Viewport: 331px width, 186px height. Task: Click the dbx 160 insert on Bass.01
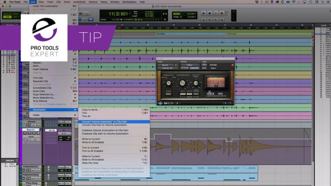pyautogui.click(x=51, y=130)
